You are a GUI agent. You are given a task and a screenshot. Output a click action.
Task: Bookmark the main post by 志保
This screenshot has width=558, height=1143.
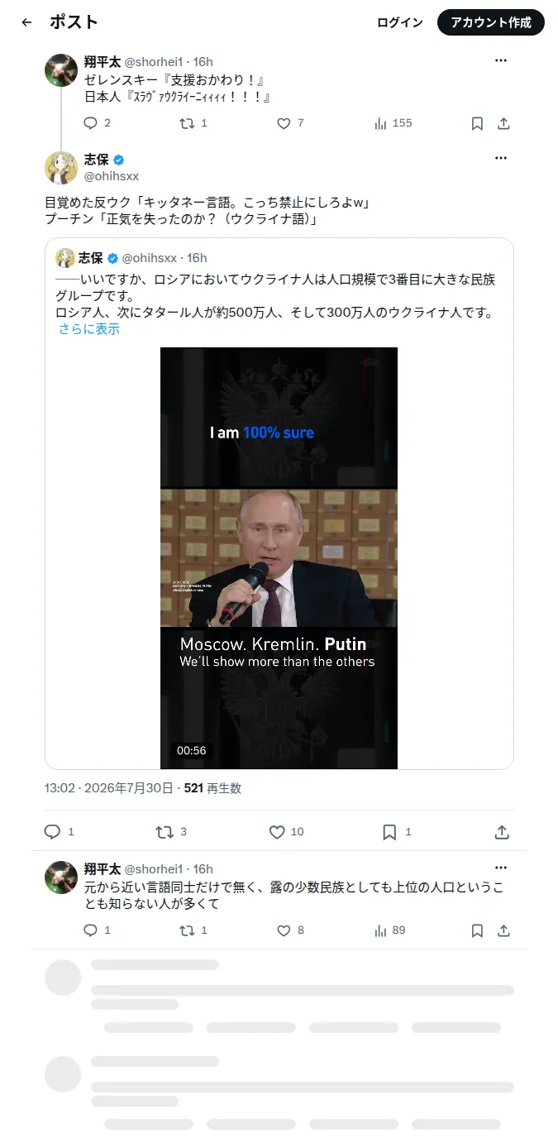click(389, 832)
